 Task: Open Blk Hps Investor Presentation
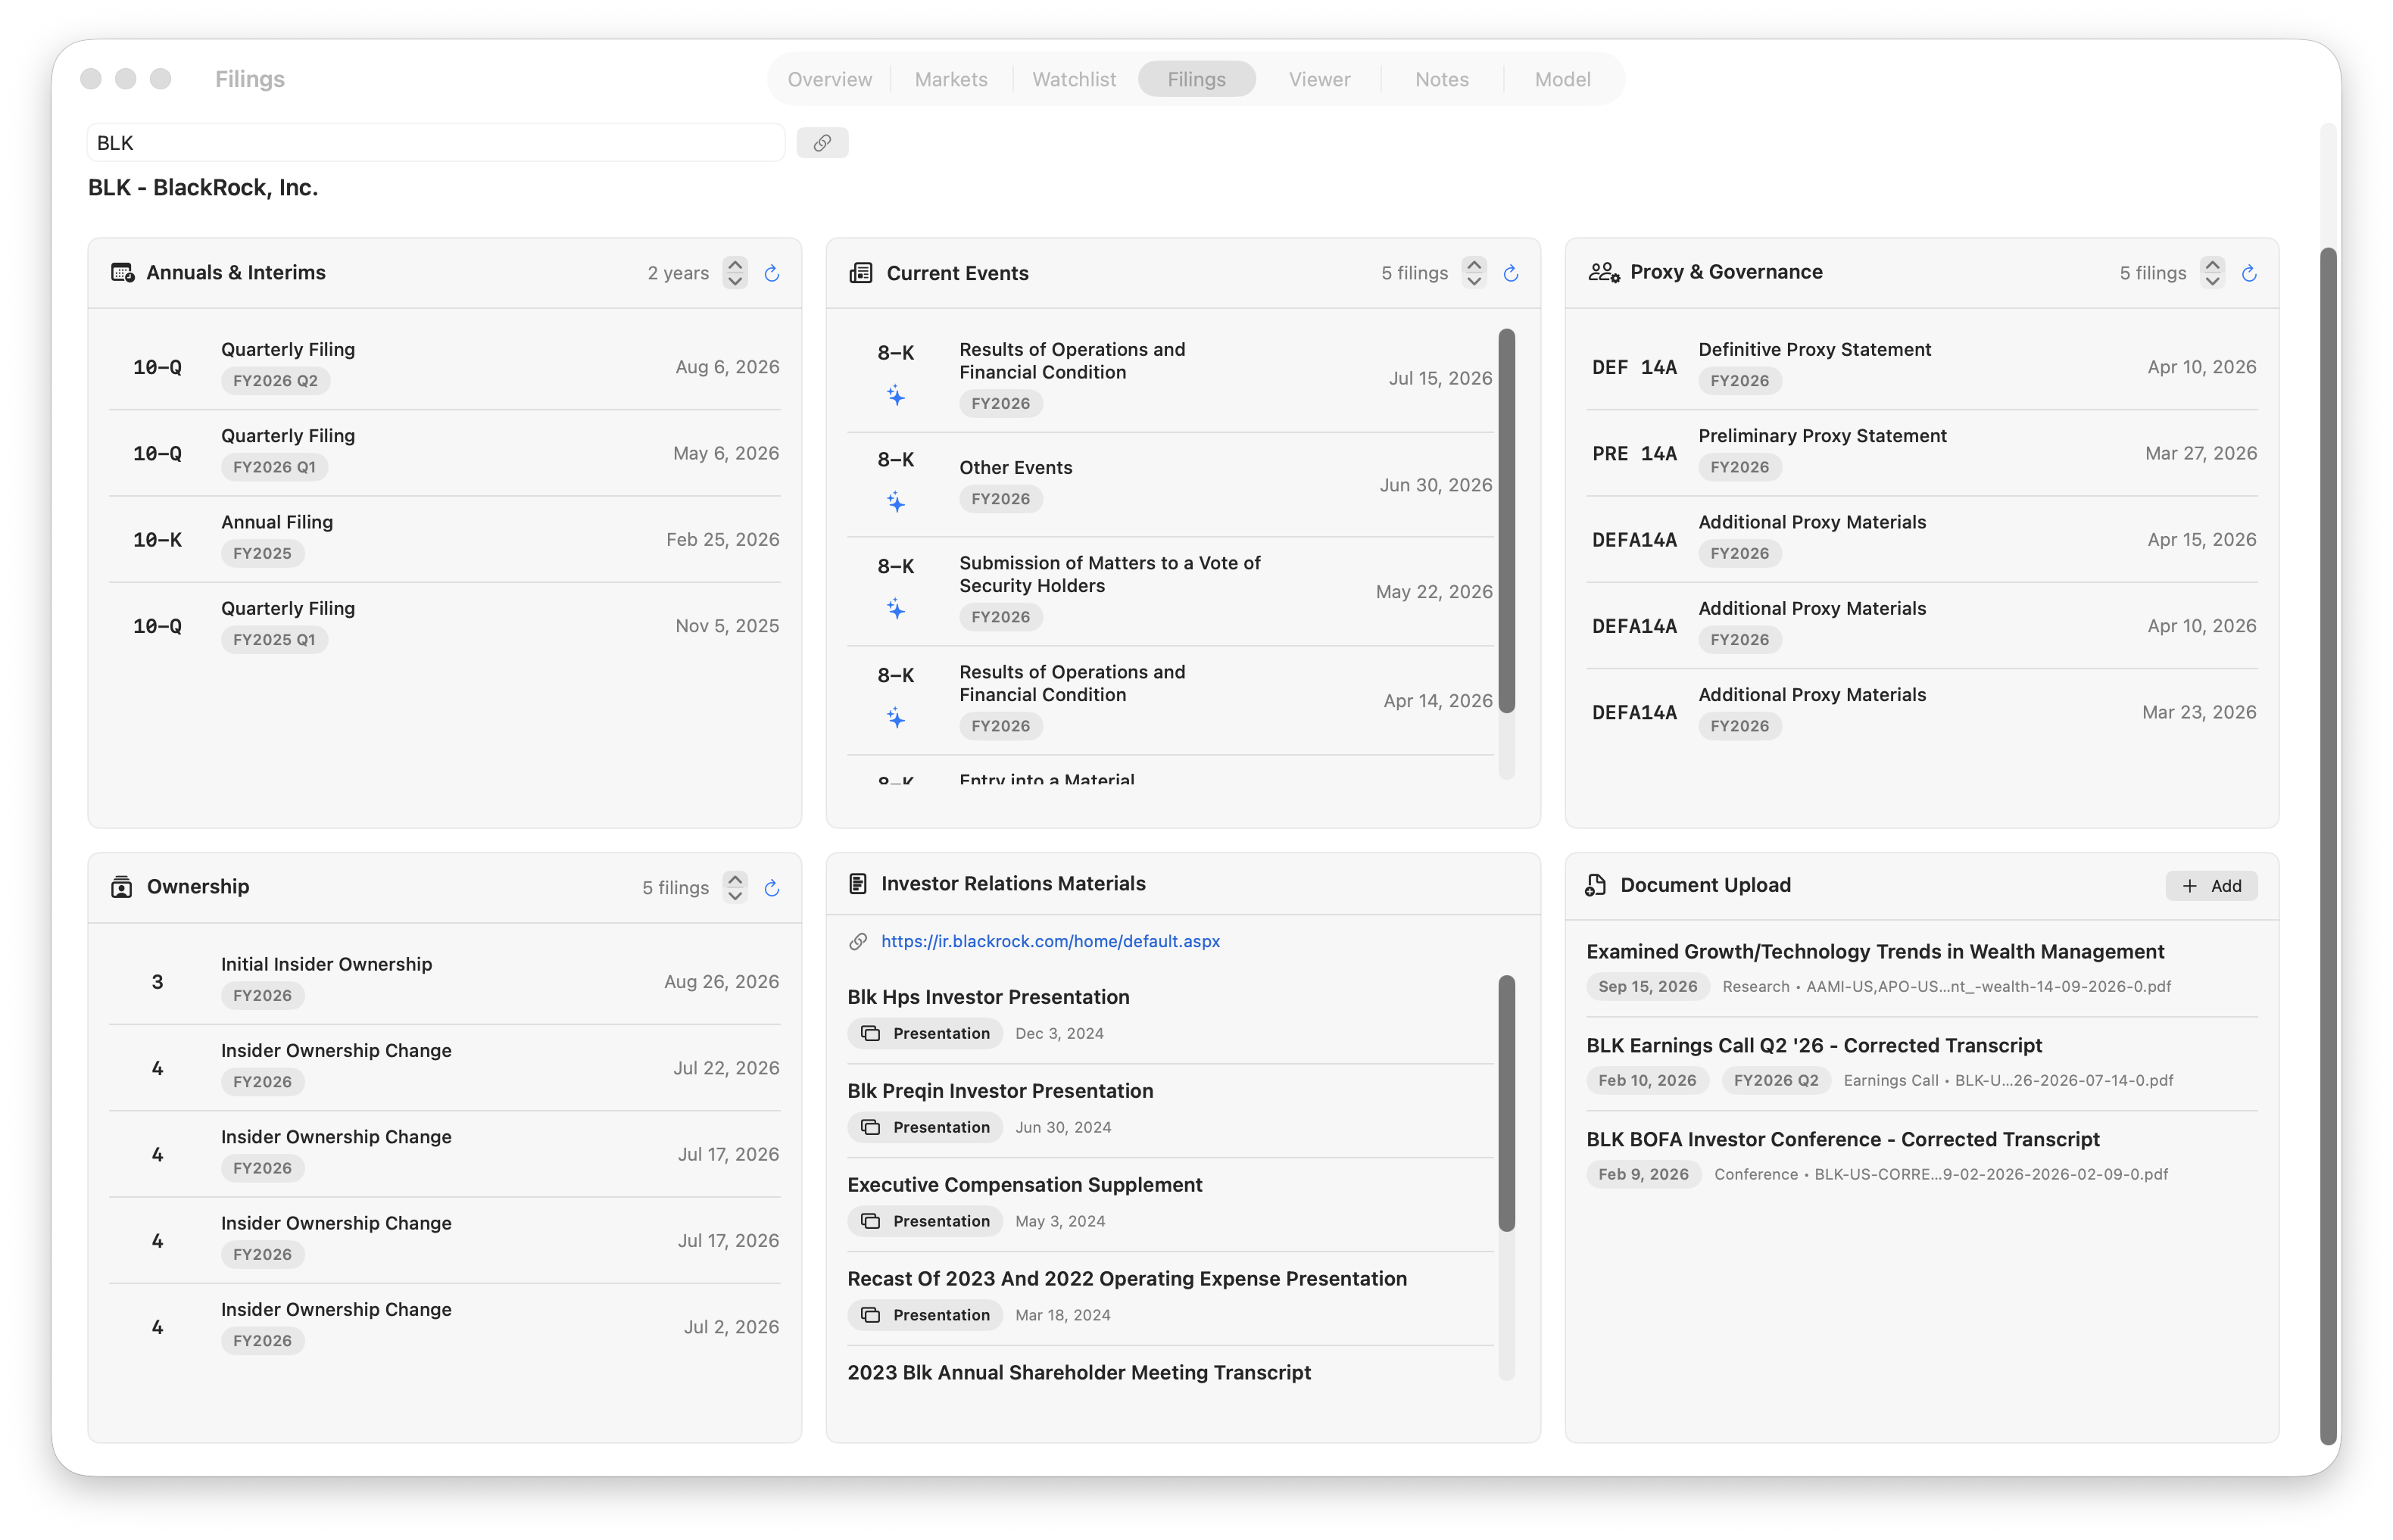[x=1170, y=1015]
